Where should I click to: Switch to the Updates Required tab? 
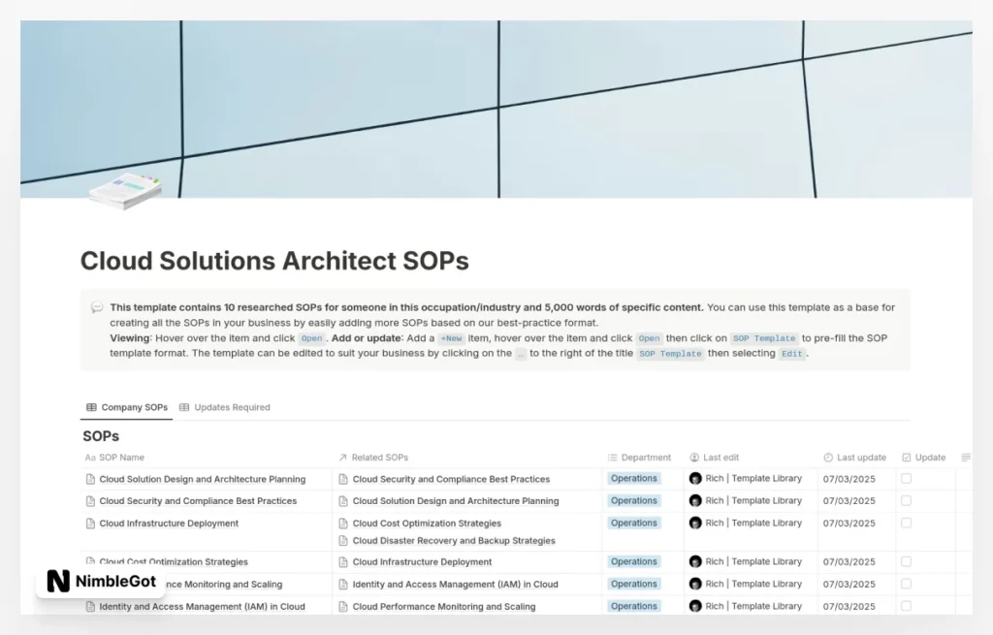point(232,407)
